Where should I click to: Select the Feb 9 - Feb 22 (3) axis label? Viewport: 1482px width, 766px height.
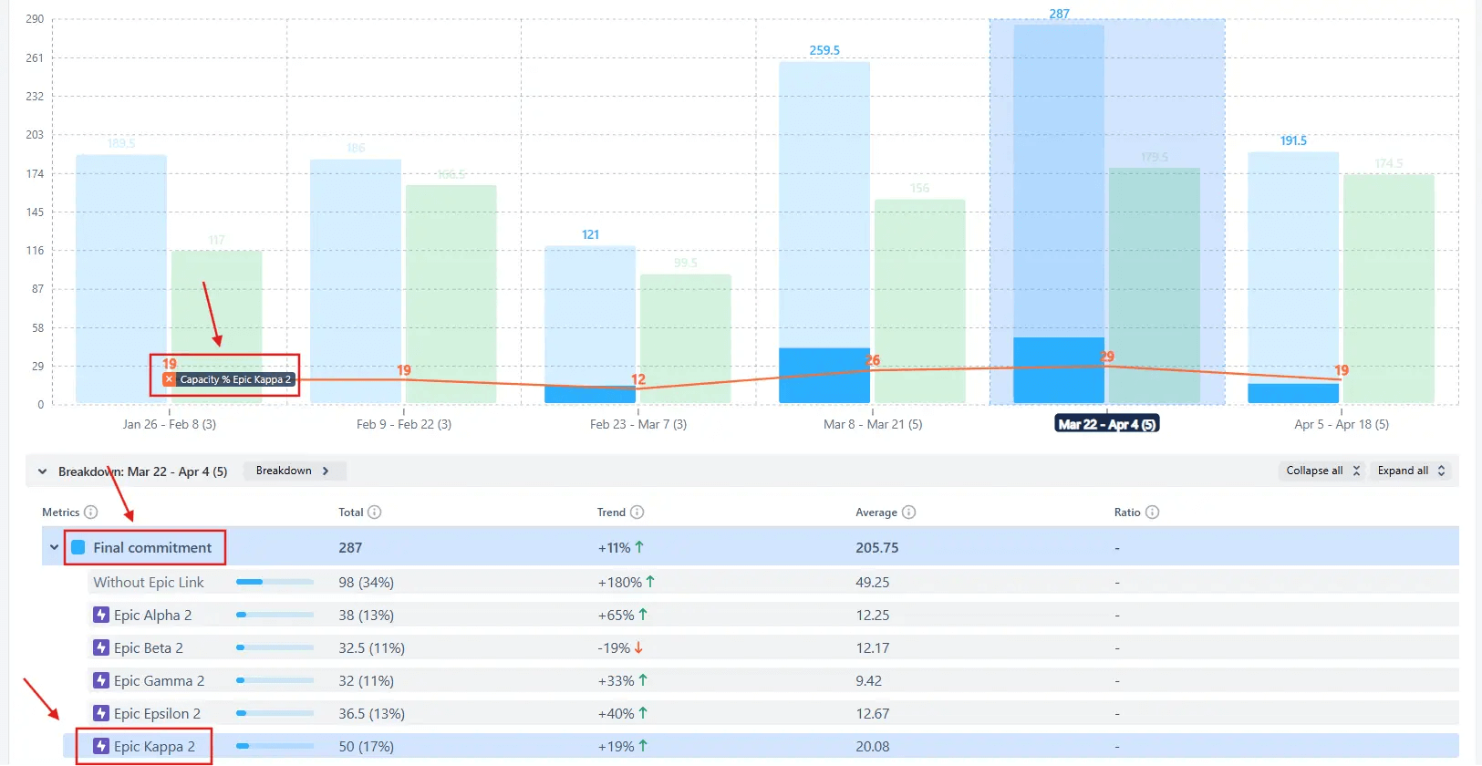[404, 424]
